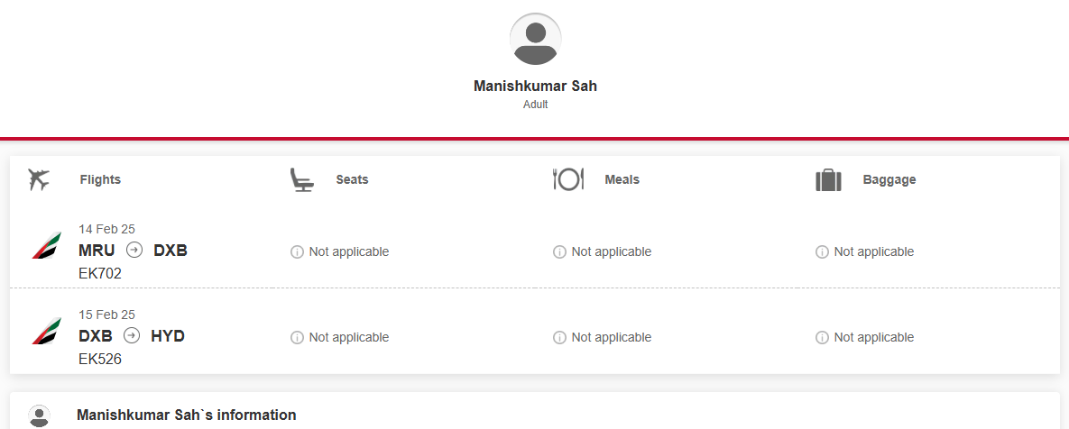This screenshot has width=1069, height=429.
Task: Click info icon for EK702 meals
Action: click(x=559, y=252)
